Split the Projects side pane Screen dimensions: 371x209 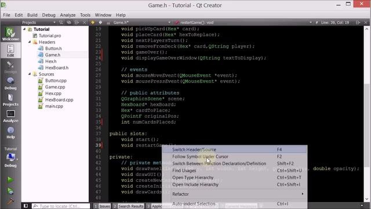[x=77, y=22]
